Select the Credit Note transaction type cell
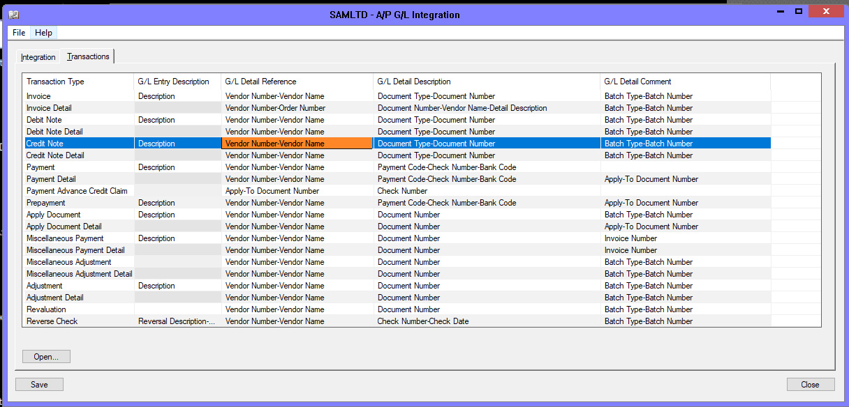 click(77, 144)
